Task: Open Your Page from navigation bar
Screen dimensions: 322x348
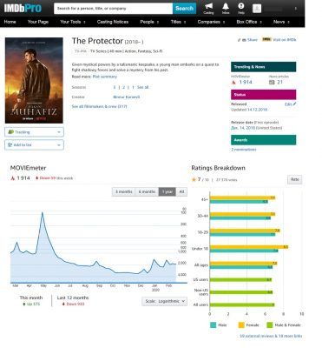Action: (38, 22)
